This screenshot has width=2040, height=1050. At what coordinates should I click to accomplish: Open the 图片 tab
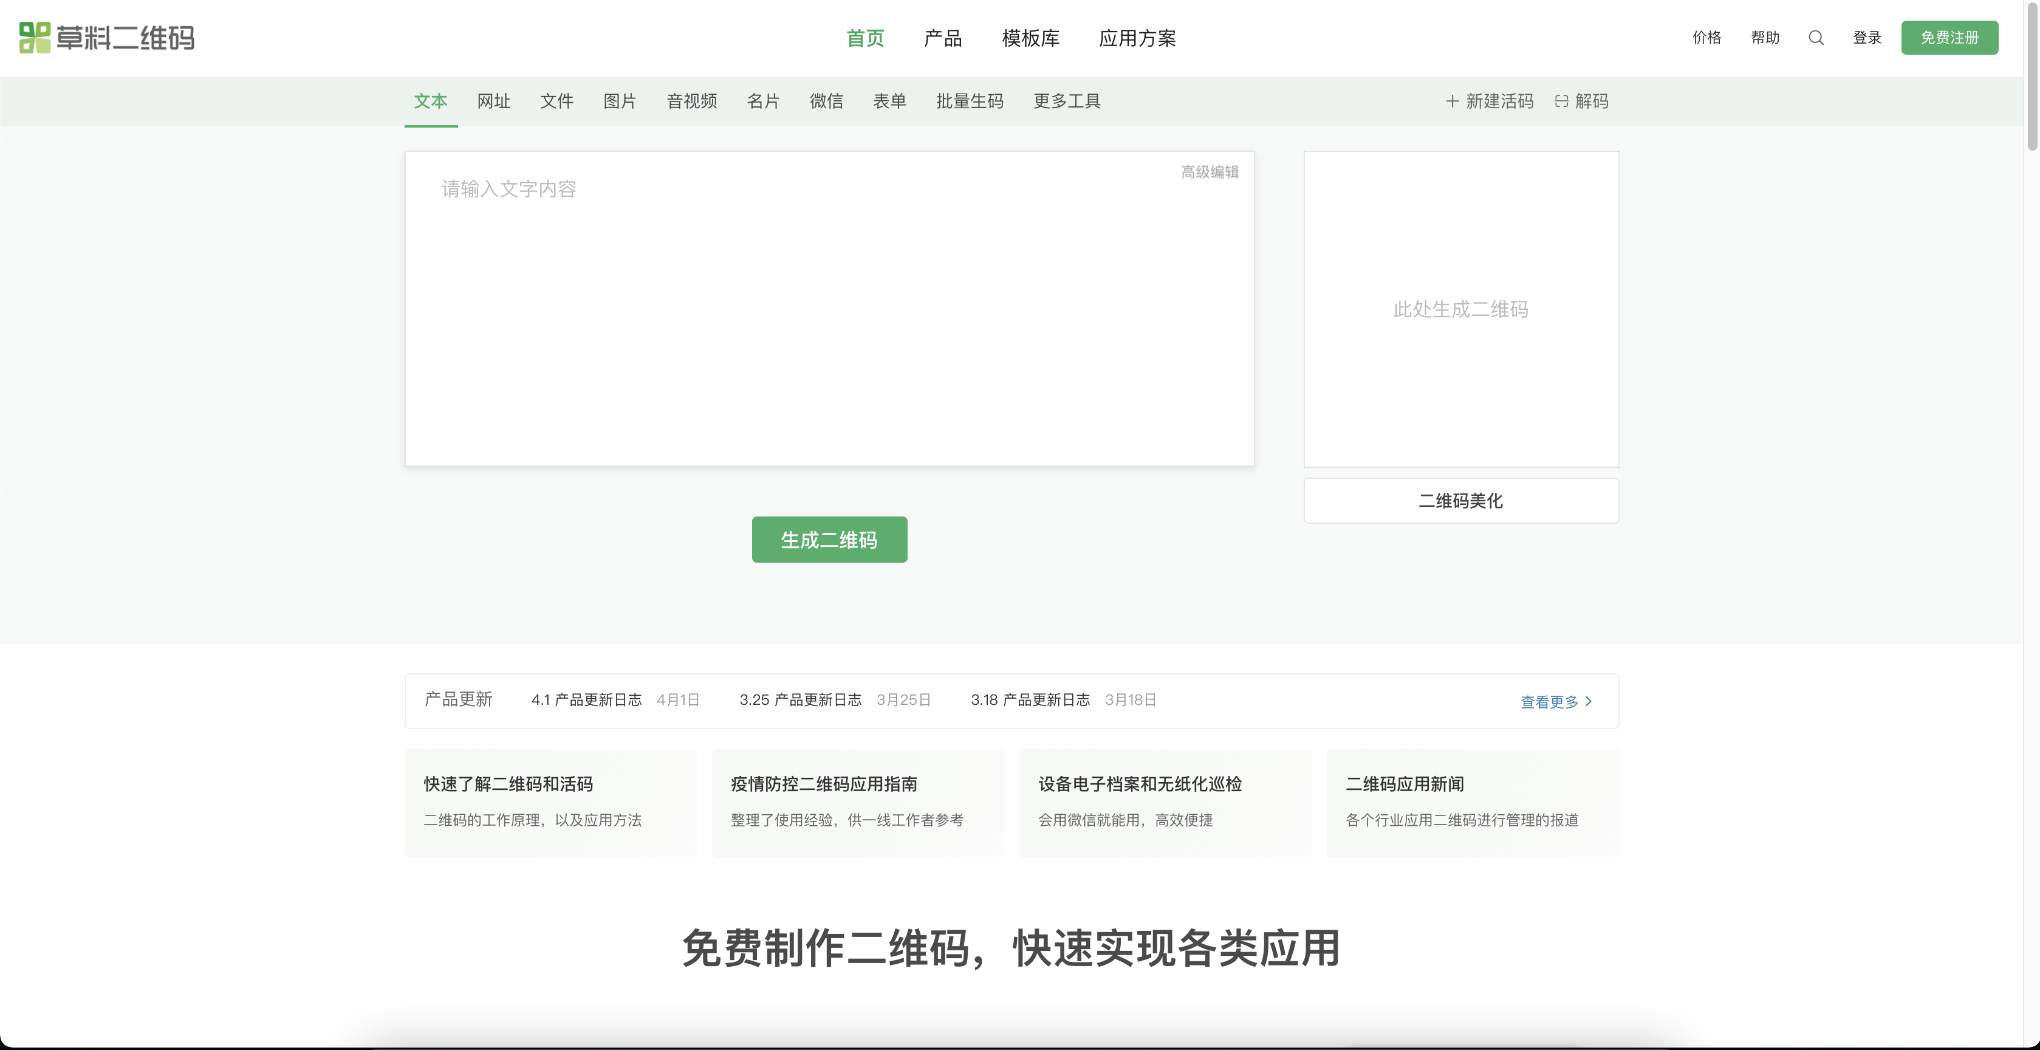click(619, 101)
